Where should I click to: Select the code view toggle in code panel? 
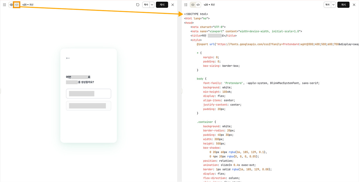(198, 5)
